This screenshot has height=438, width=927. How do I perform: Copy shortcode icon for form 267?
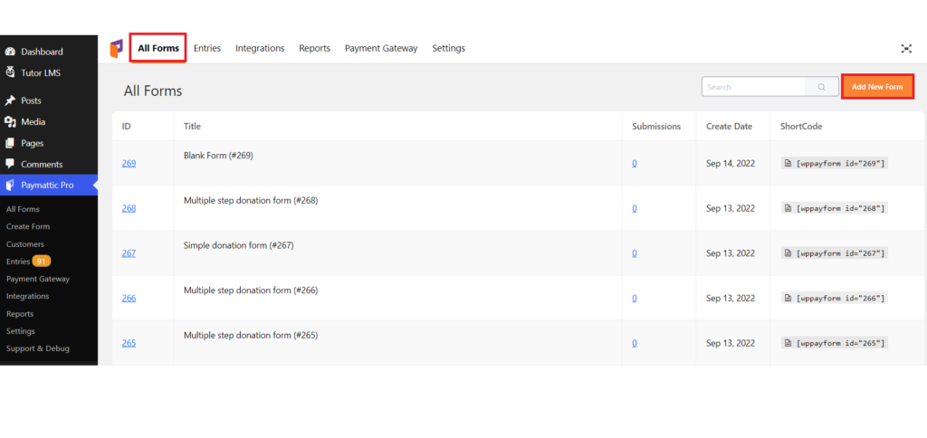(788, 253)
